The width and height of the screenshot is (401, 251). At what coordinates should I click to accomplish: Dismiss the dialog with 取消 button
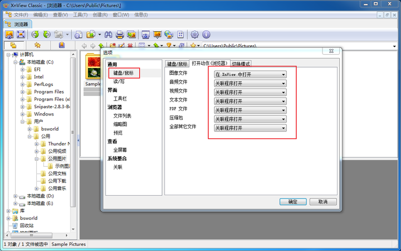click(323, 202)
